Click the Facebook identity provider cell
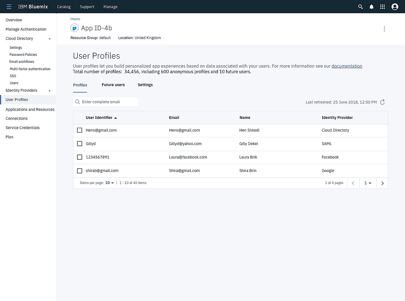Screen dimensions: 405x301 [x=330, y=157]
